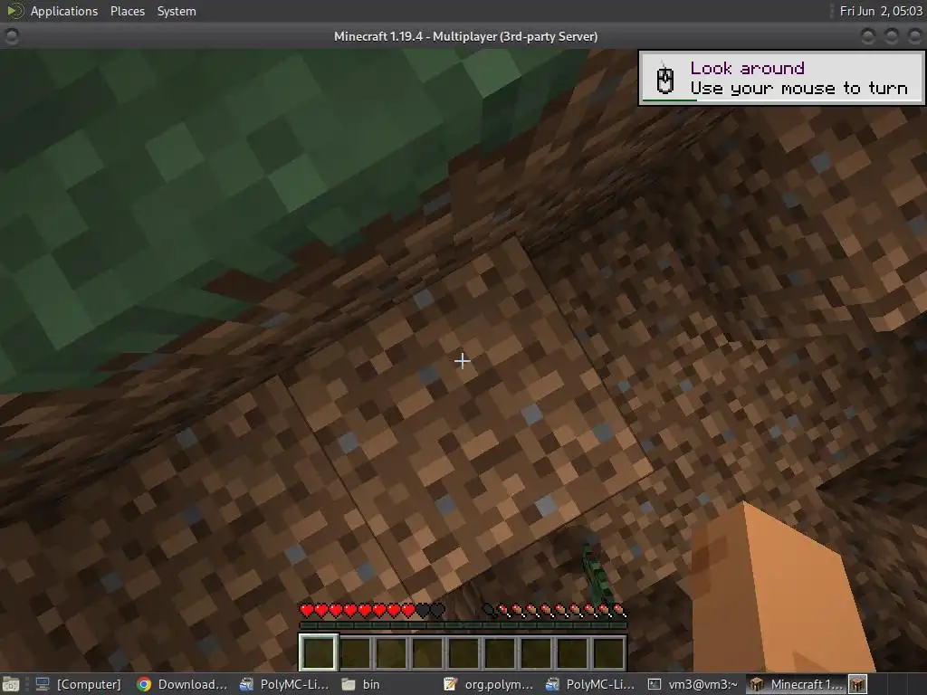The height and width of the screenshot is (695, 927).
Task: Open the System menu in top panel
Action: click(177, 11)
